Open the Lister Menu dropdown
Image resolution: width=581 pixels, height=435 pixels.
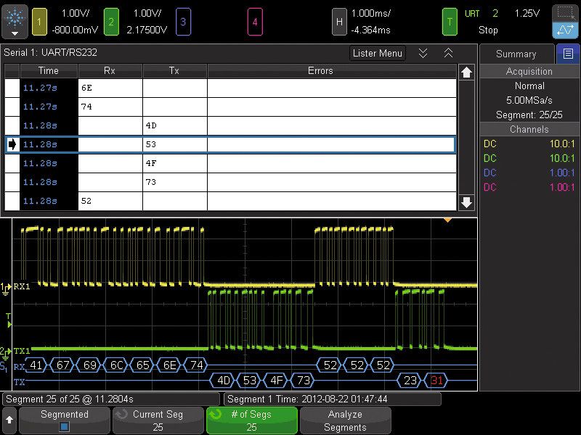377,53
